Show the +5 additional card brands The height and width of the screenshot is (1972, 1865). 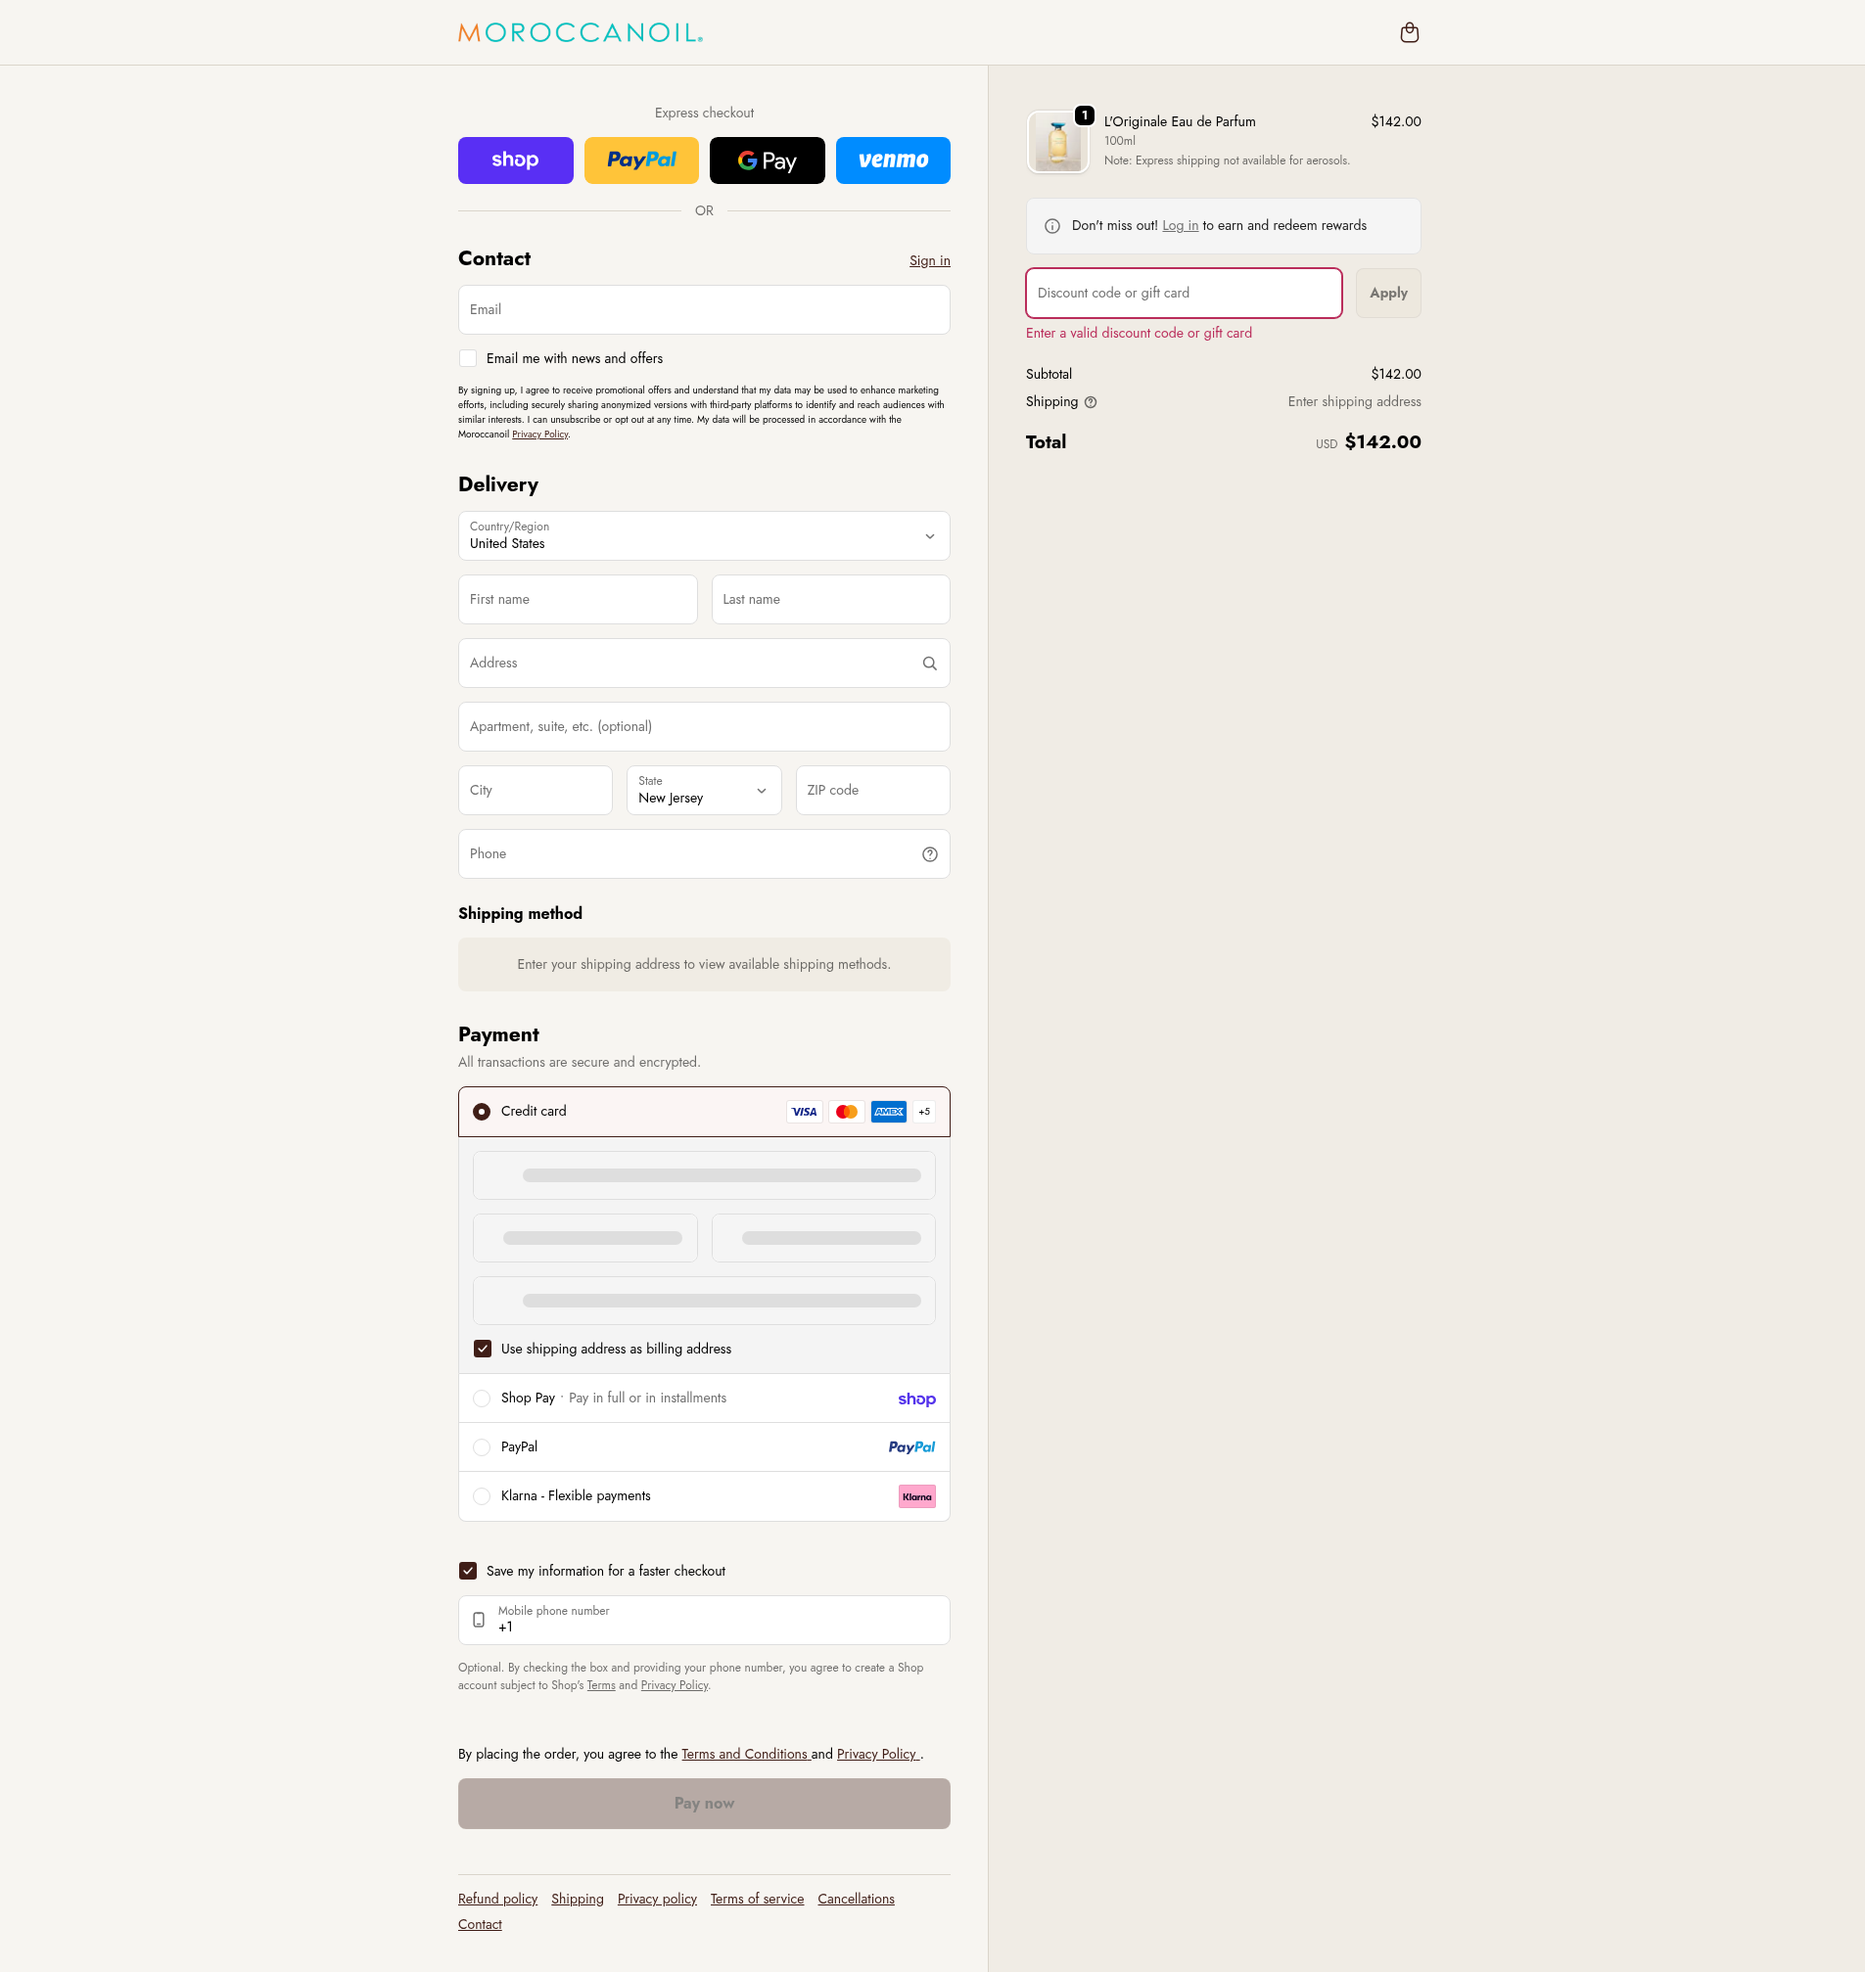[x=924, y=1111]
